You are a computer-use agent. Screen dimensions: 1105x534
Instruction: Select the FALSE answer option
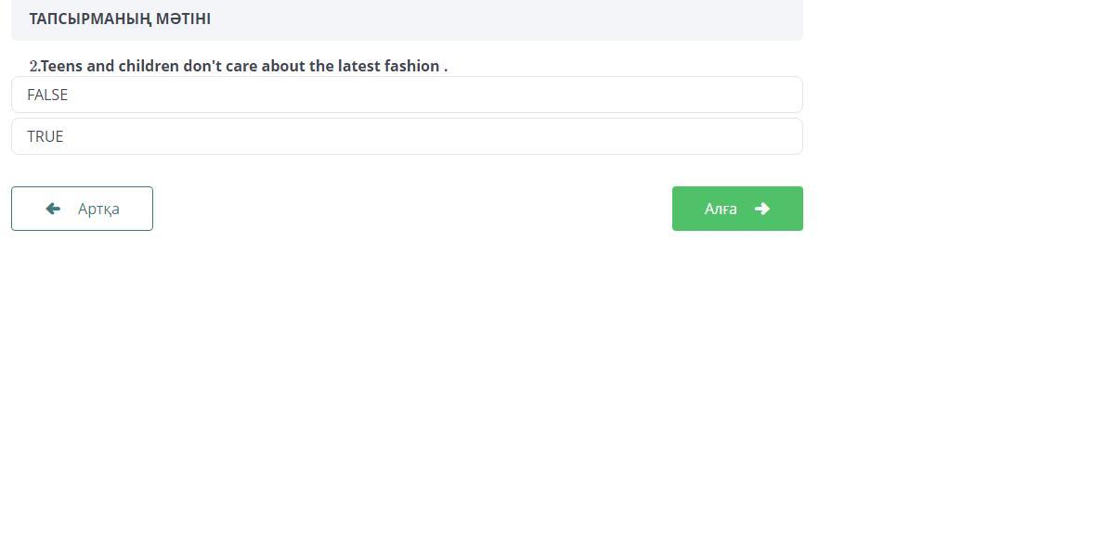(x=407, y=95)
